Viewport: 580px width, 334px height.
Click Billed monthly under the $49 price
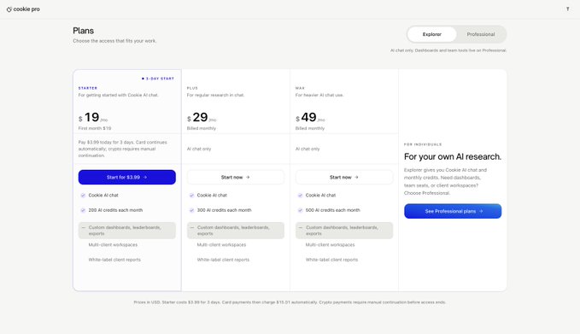[310, 128]
